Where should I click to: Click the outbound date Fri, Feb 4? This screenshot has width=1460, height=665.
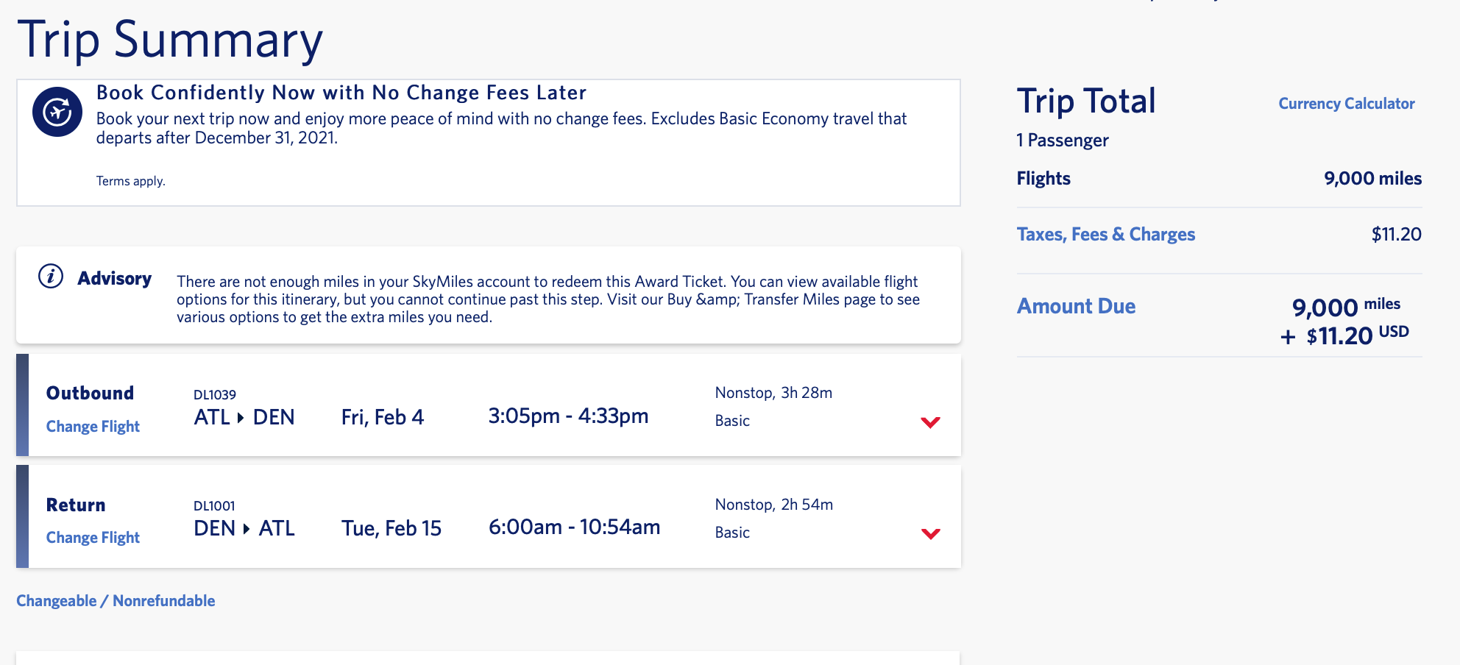click(382, 418)
